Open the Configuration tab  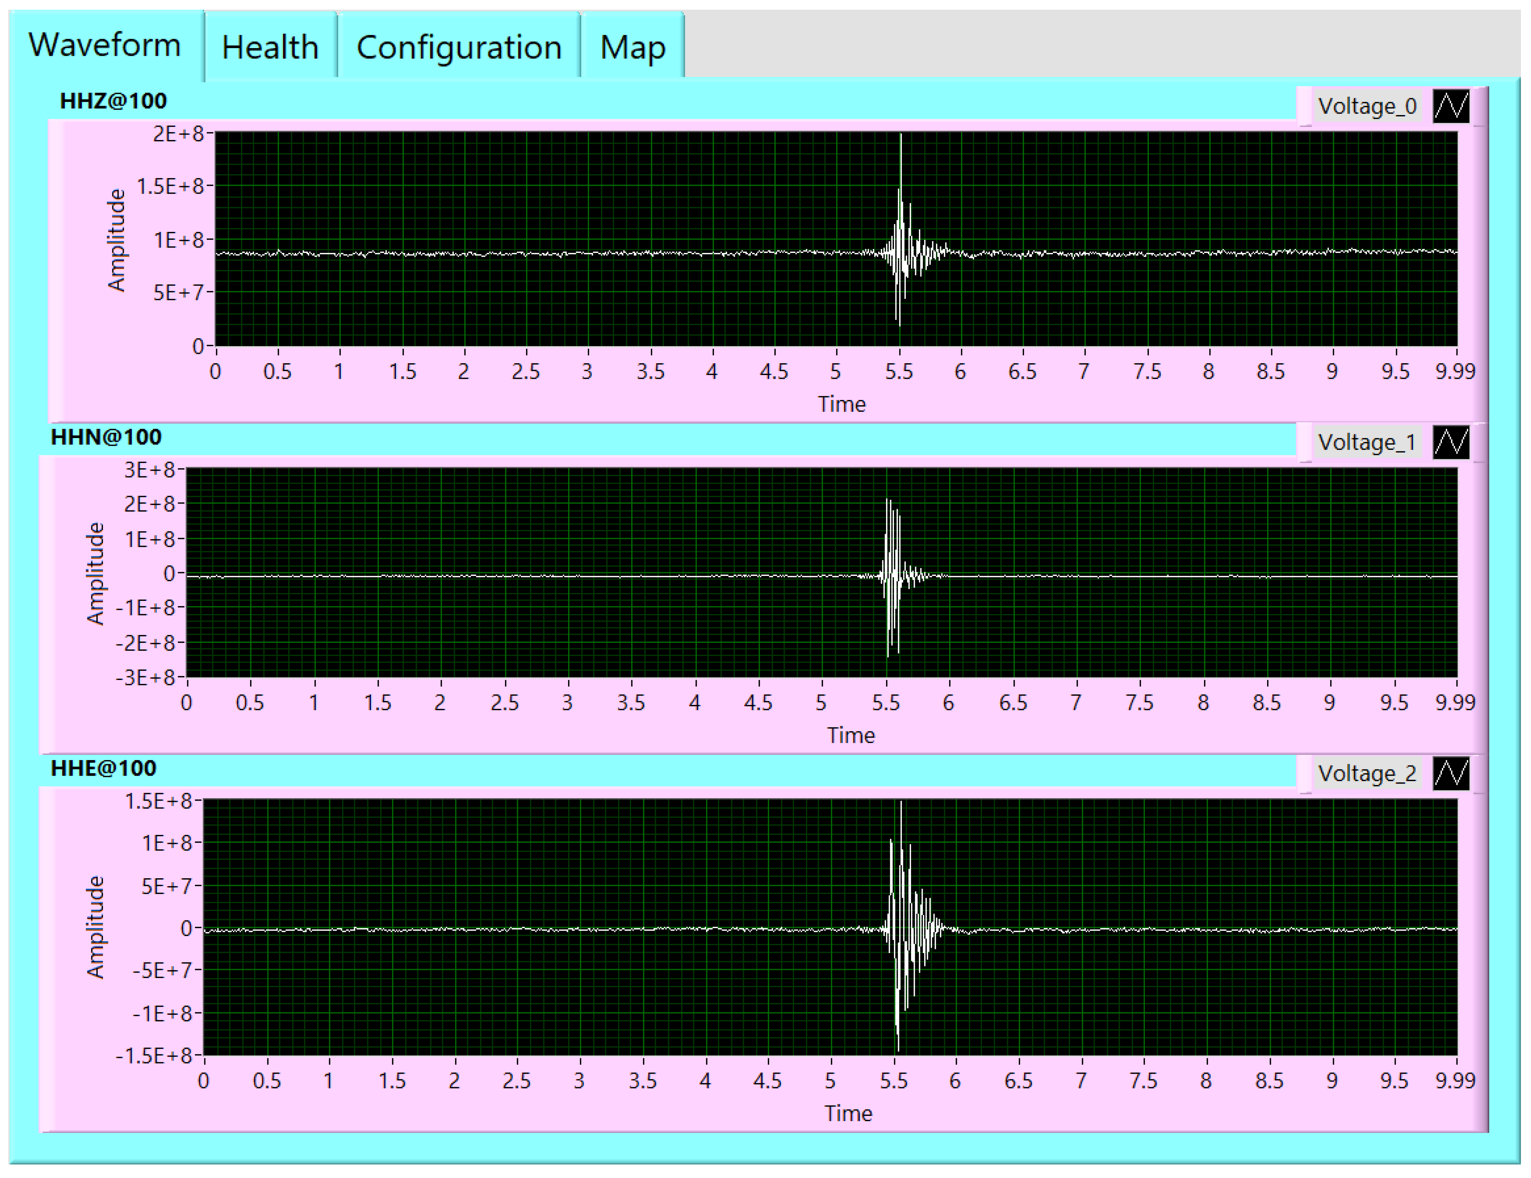458,47
